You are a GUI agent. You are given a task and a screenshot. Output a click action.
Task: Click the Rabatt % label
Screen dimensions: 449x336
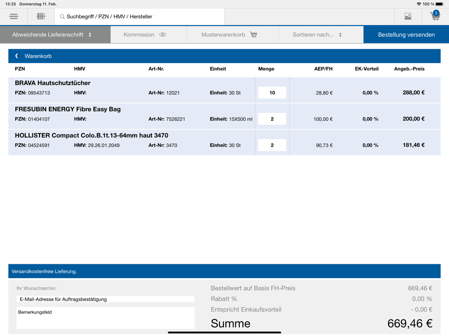[224, 299]
